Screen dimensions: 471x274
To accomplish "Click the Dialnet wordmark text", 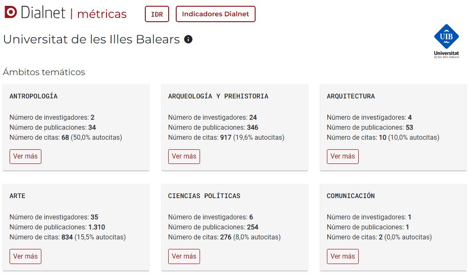I will [x=43, y=13].
